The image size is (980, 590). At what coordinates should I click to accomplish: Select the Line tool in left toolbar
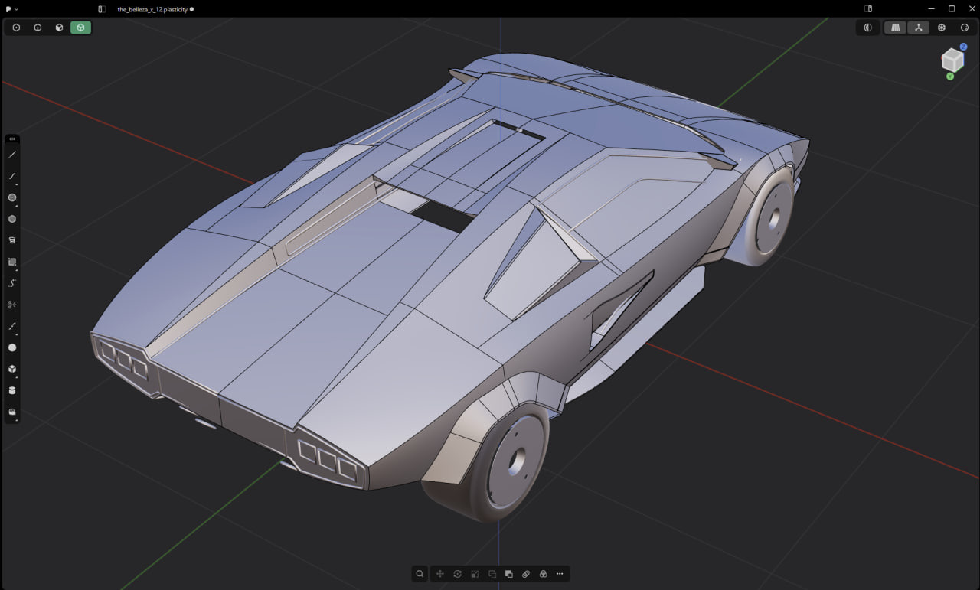tap(12, 155)
